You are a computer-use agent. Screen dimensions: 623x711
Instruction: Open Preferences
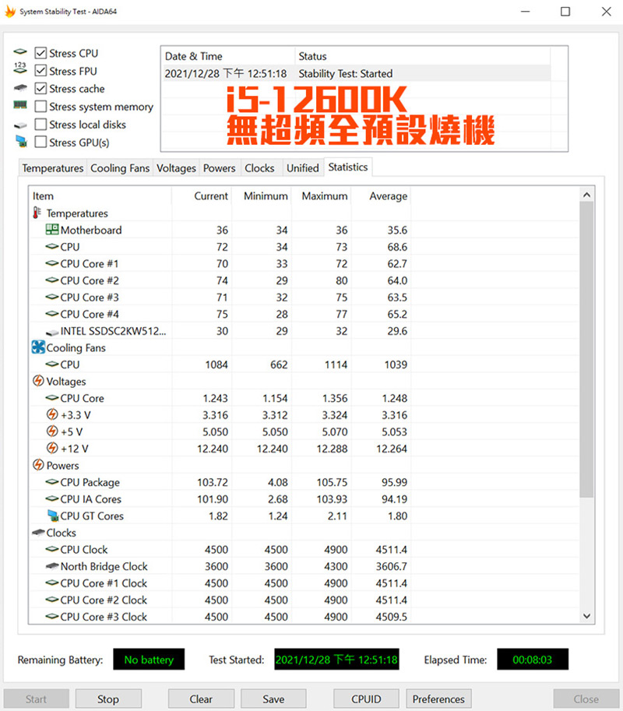(x=438, y=699)
